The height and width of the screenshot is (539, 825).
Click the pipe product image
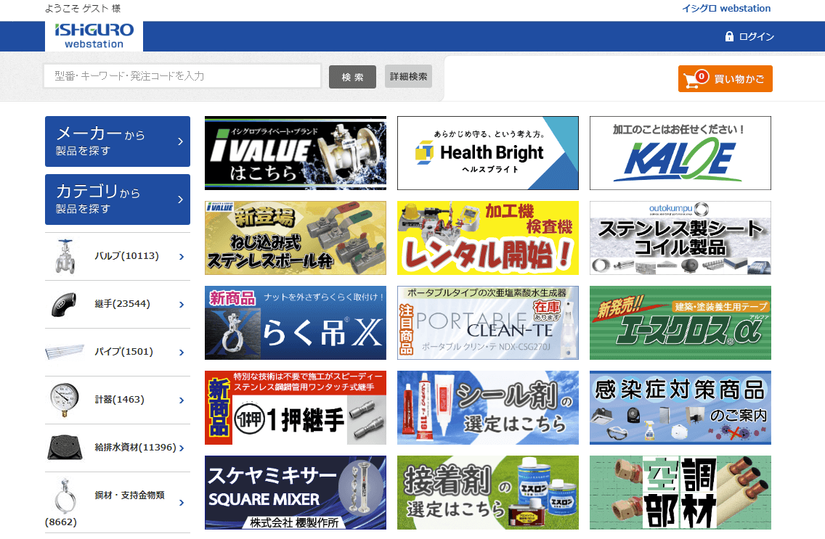click(x=65, y=351)
